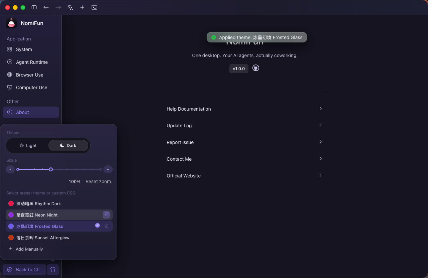
Task: Open the terminal icon in the toolbar
Action: (x=94, y=7)
